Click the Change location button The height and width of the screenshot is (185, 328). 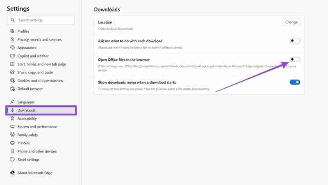coord(292,22)
